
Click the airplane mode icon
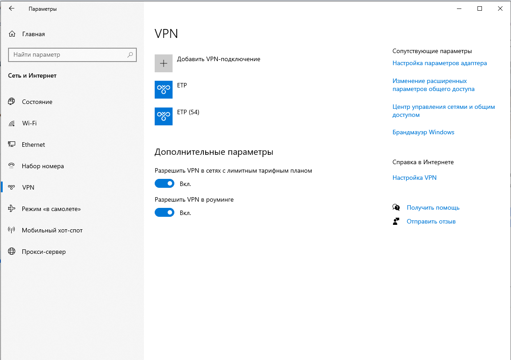click(x=12, y=208)
